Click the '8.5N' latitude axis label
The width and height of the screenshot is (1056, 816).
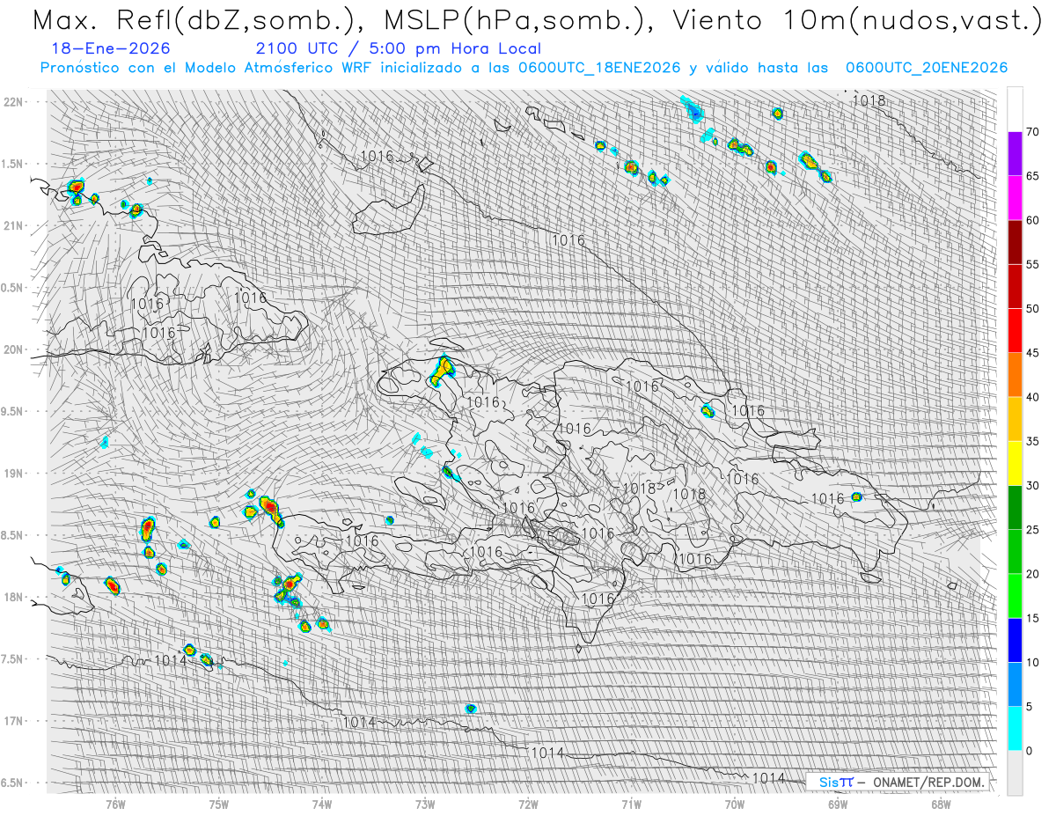click(x=13, y=535)
